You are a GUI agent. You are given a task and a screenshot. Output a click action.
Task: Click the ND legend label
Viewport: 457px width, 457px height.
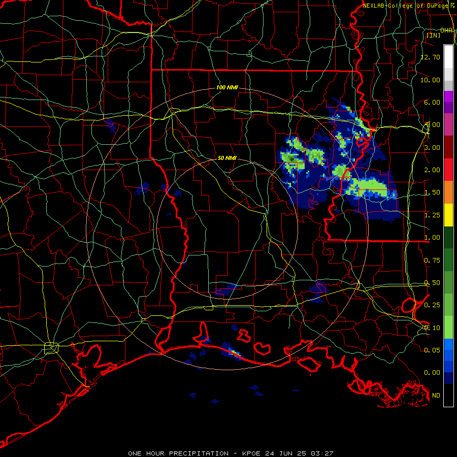point(436,396)
